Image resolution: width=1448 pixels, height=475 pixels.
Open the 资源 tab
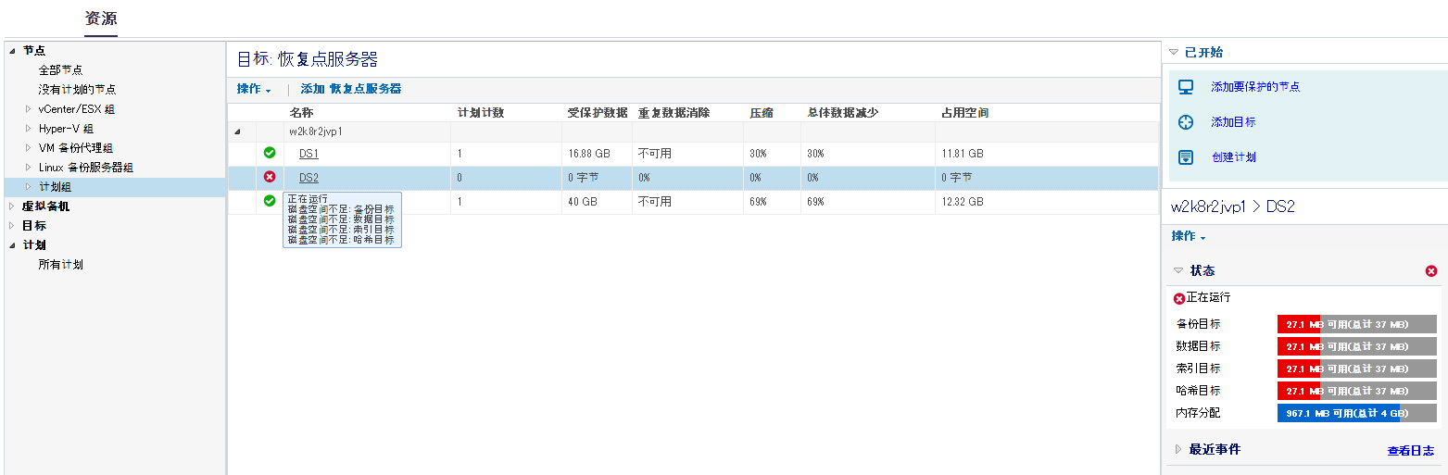101,19
